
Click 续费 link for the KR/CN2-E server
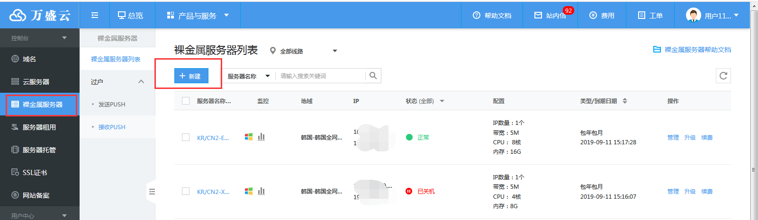[x=707, y=137]
